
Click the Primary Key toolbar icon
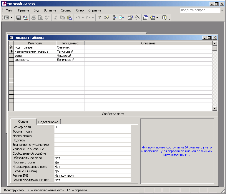click(99, 18)
